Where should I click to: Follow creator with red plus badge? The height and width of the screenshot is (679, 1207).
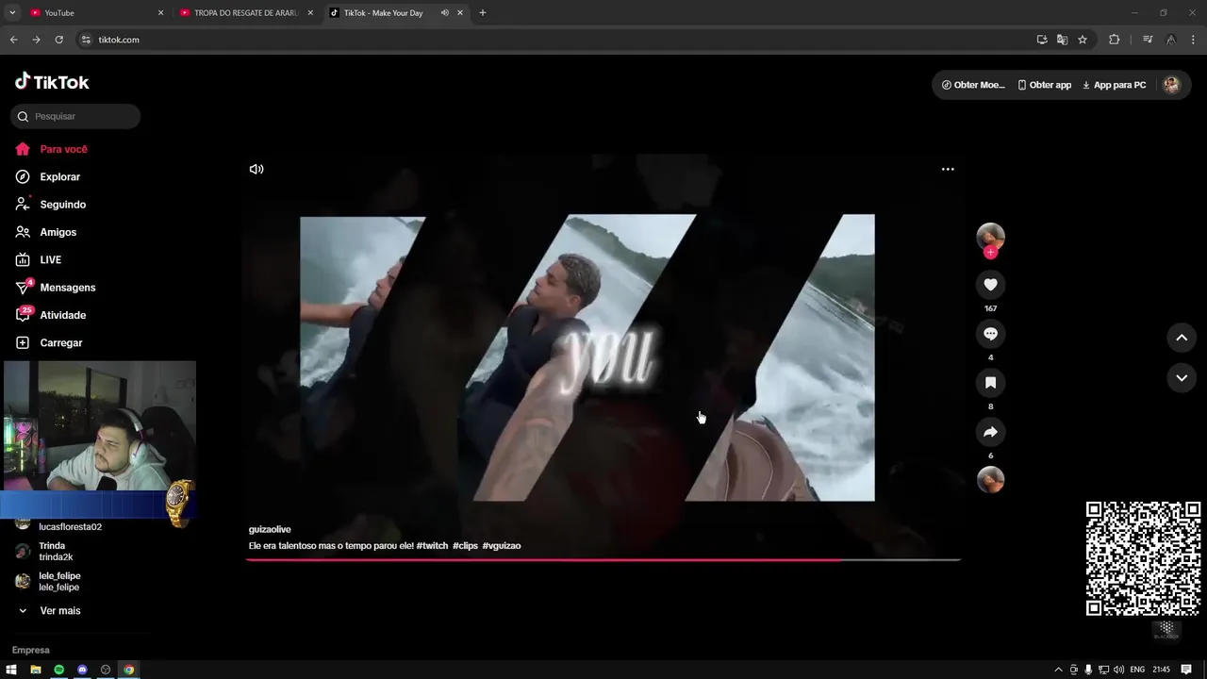point(990,253)
